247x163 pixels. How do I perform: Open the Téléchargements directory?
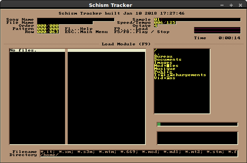(x=180, y=75)
